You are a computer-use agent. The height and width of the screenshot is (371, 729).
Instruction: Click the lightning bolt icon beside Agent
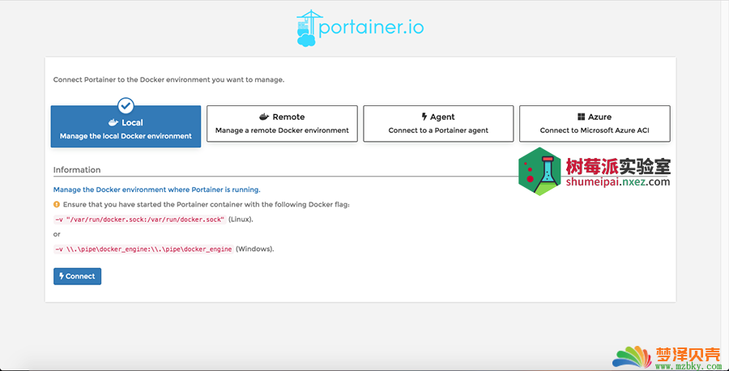(424, 117)
